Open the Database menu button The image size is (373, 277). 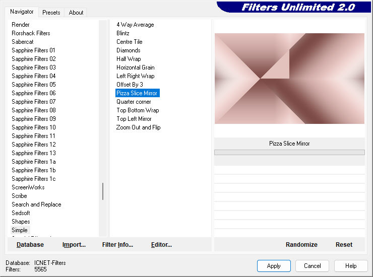[x=30, y=245]
